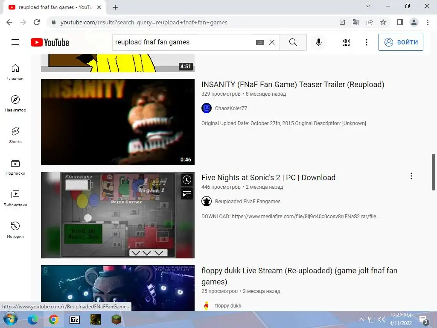Image resolution: width=437 pixels, height=328 pixels.
Task: Click the Chrome taskbar icon
Action: click(53, 319)
